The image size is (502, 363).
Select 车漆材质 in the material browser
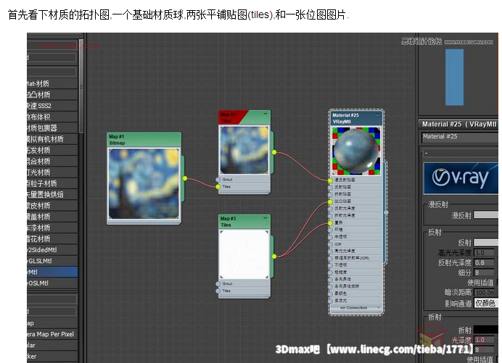pyautogui.click(x=52, y=228)
